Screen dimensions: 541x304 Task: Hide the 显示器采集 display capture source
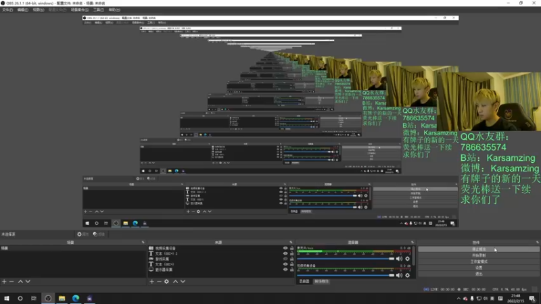pos(285,270)
